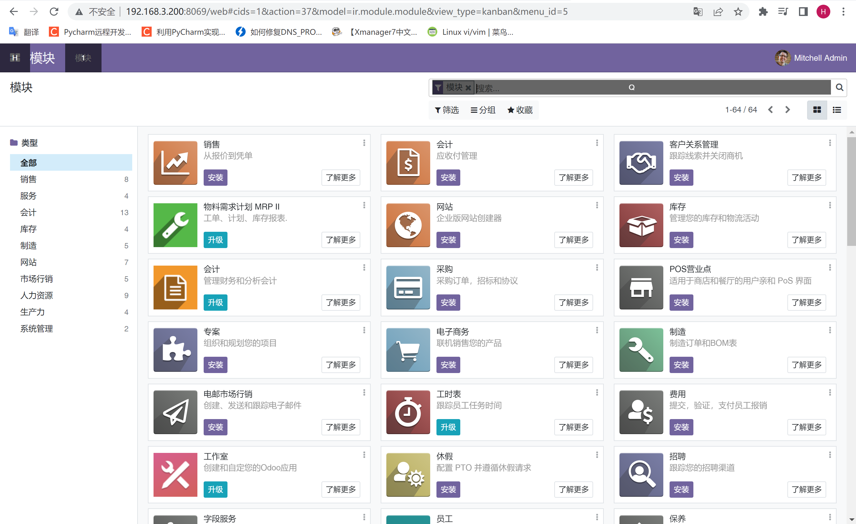This screenshot has height=524, width=856.
Task: Click the CRM handshake module icon
Action: 641,163
